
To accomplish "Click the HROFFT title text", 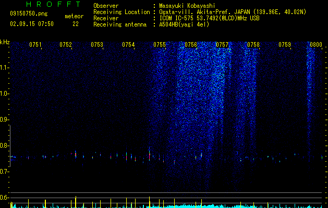I will click(53, 4).
